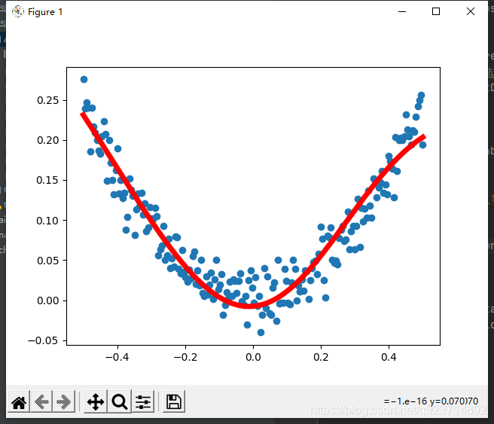Viewport: 494px width, 424px height.
Task: Click y-axis tick label 0.00
Action: (48, 300)
